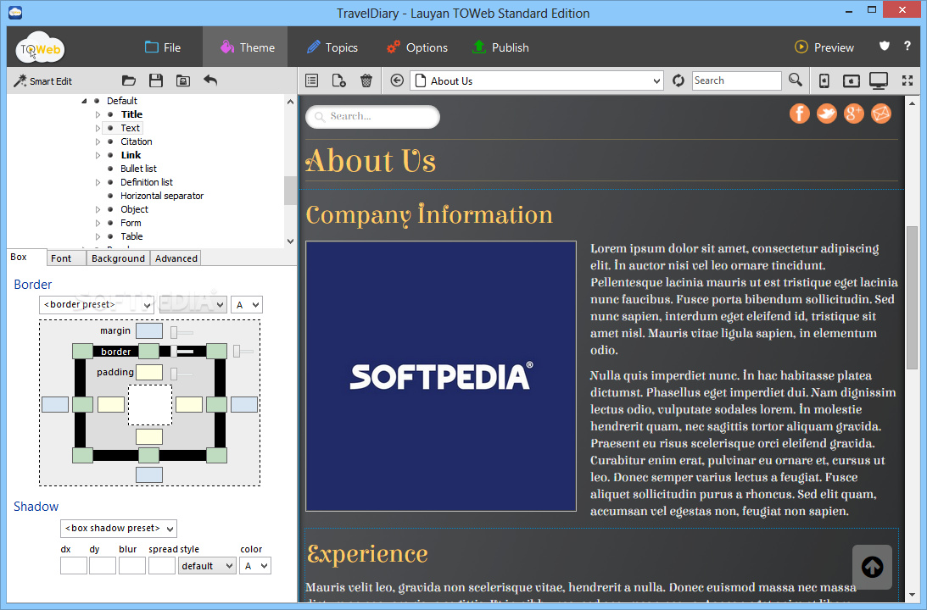Screen dimensions: 927x610
Task: Expand the Object tree node
Action: pos(98,209)
